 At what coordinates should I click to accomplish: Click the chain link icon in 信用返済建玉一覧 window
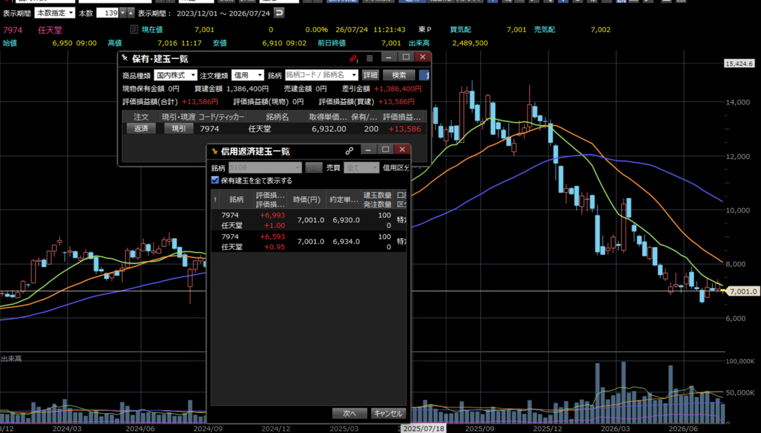tap(349, 151)
